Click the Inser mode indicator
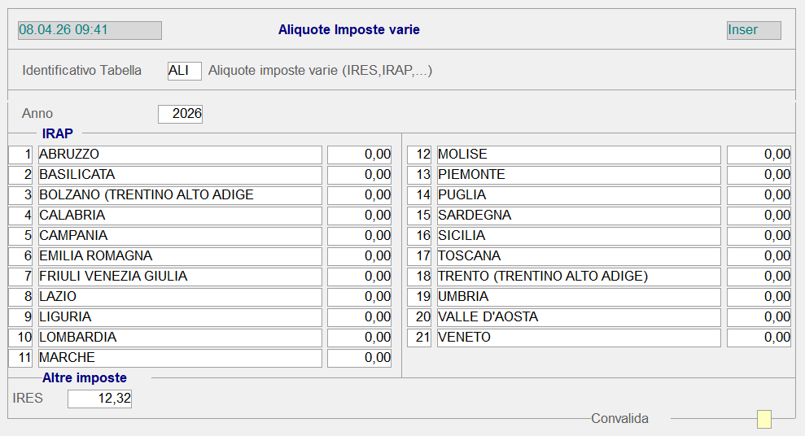 tap(754, 30)
